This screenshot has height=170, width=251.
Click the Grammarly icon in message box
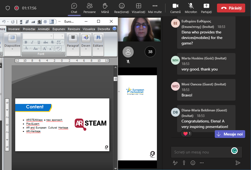pyautogui.click(x=234, y=151)
